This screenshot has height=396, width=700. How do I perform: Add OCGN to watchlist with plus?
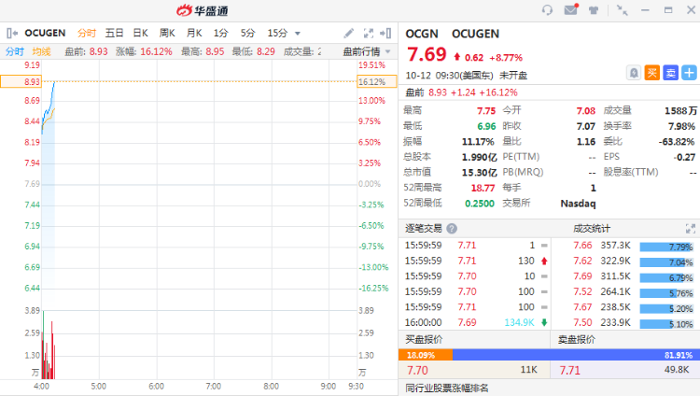(689, 73)
